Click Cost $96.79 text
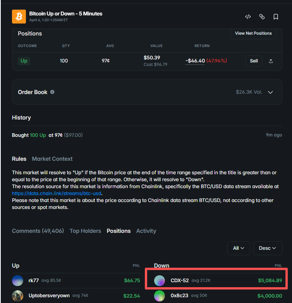The width and height of the screenshot is (292, 303). click(x=155, y=64)
